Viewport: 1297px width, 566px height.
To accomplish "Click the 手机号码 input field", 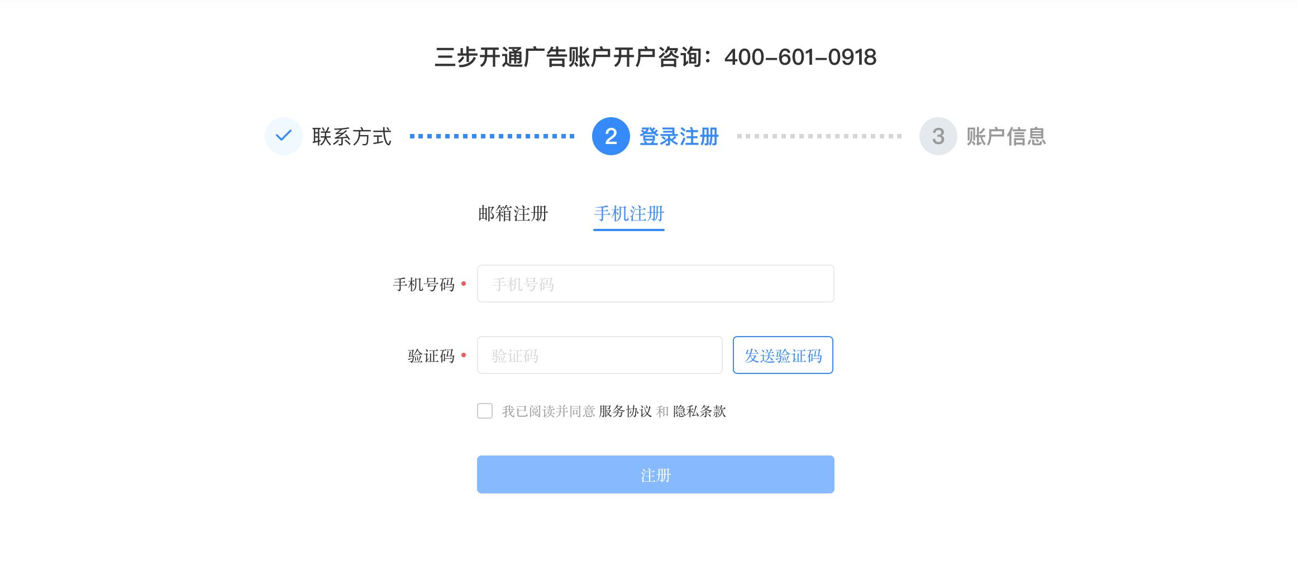I will (x=655, y=284).
